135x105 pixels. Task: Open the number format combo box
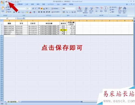(x=69, y=8)
